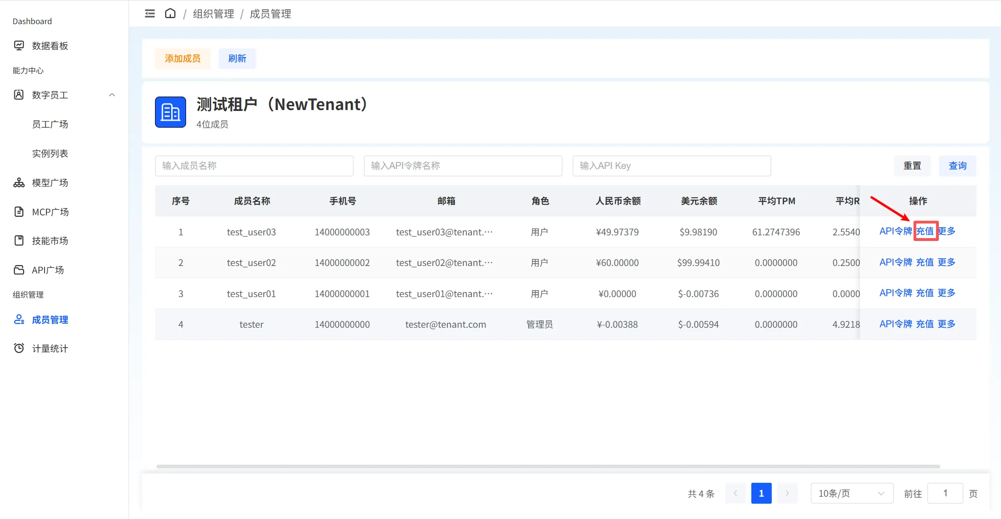Viewport: 1001px width, 519px height.
Task: Open 实例列表 in the sidebar
Action: (50, 153)
